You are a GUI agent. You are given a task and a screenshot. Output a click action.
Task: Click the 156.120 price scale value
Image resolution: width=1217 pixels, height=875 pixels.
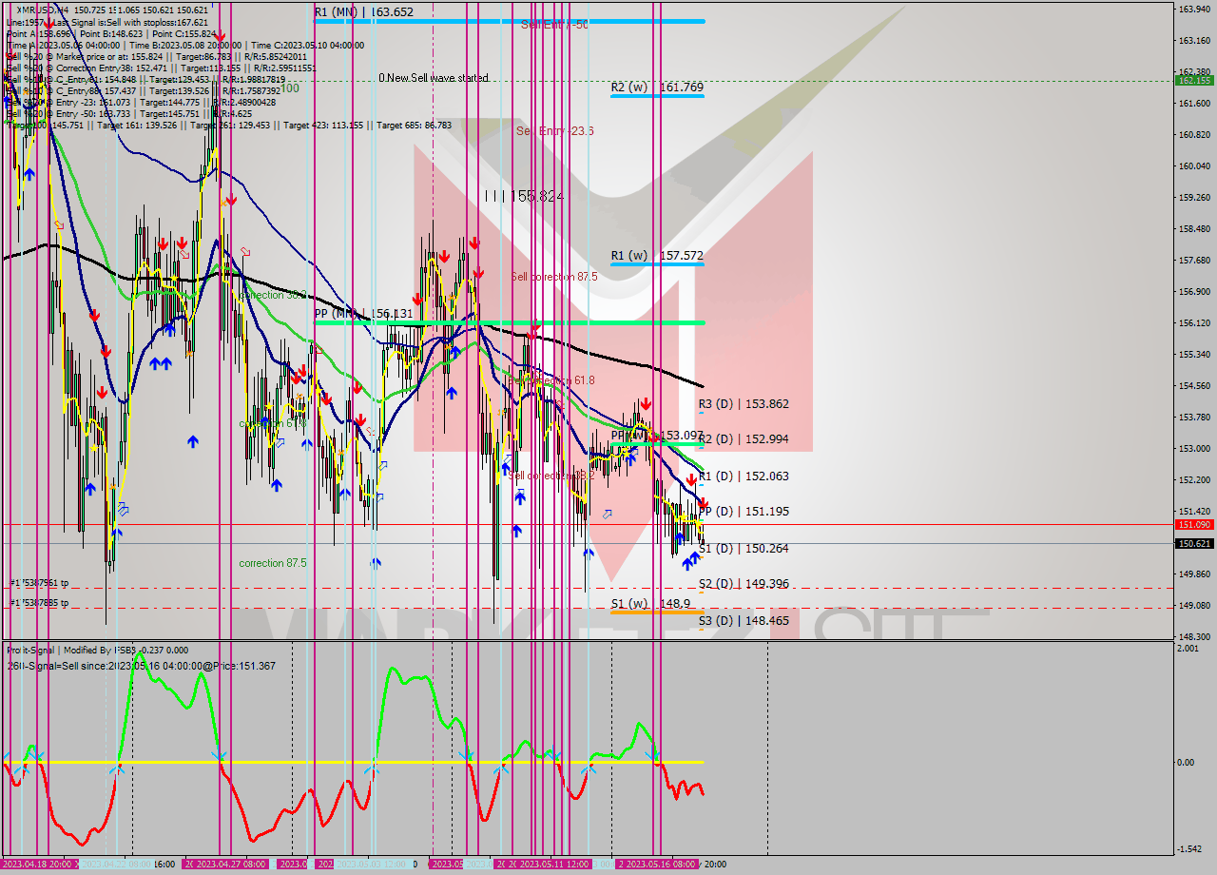tap(1193, 322)
